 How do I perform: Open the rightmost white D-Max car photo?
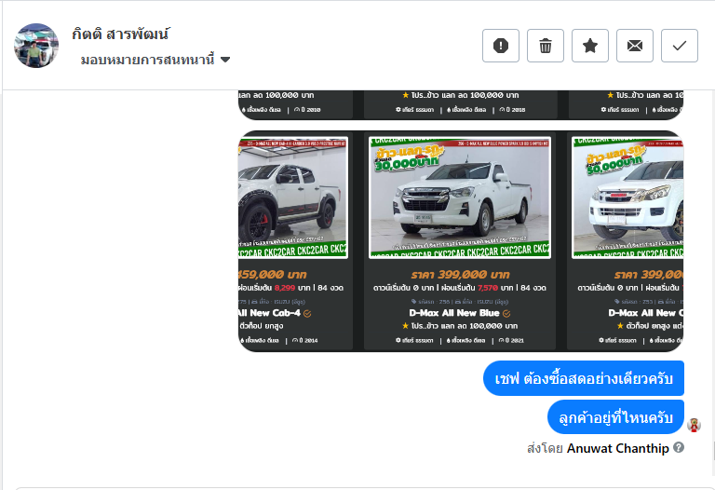(627, 198)
